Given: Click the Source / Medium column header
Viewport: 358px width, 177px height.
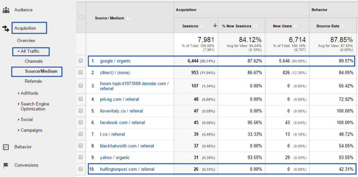Looking at the screenshot, I should (x=109, y=18).
